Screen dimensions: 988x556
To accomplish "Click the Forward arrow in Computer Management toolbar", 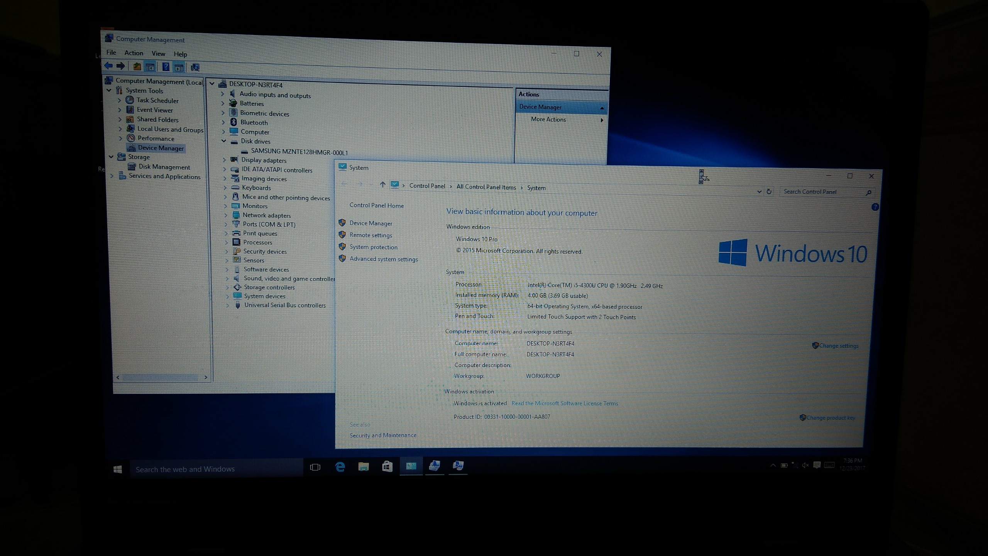I will coord(121,66).
